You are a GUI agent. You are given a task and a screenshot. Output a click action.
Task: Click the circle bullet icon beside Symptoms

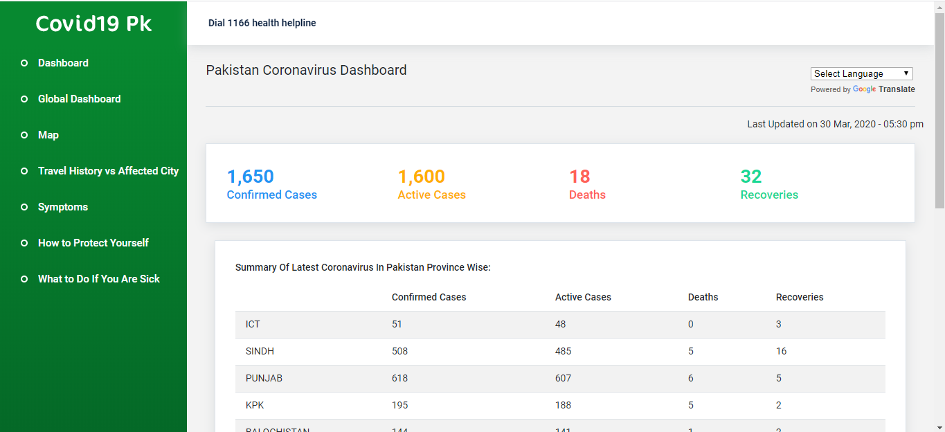click(24, 207)
